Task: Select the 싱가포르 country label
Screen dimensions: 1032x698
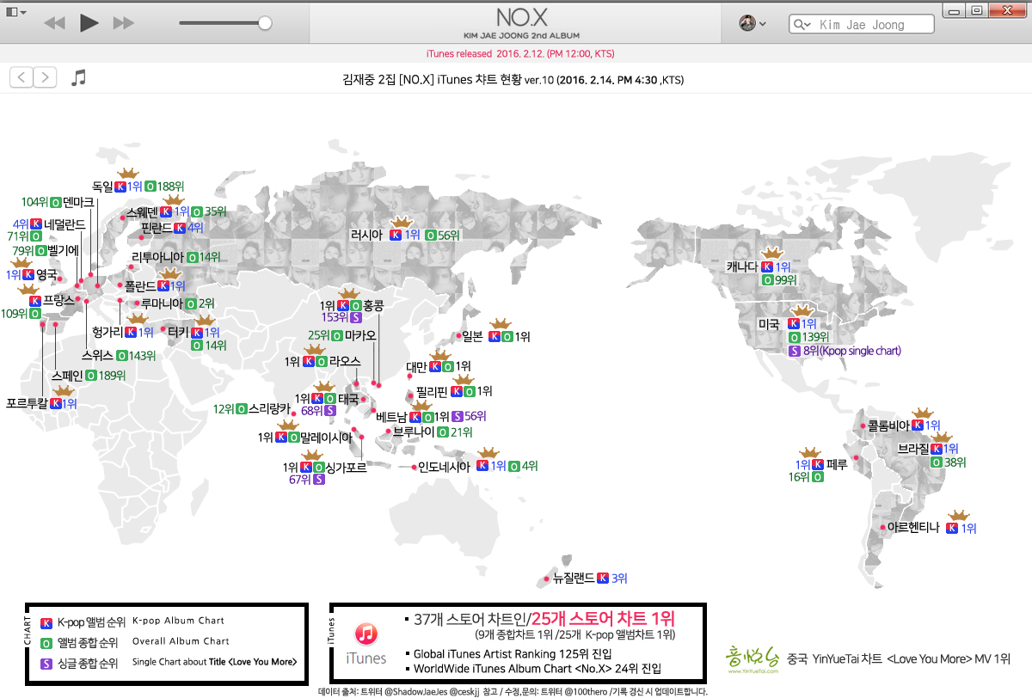Action: click(347, 468)
